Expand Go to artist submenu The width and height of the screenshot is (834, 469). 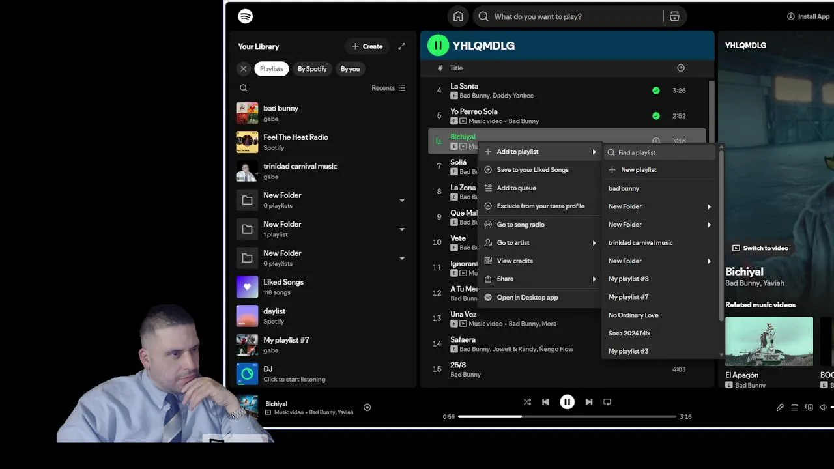pyautogui.click(x=540, y=243)
